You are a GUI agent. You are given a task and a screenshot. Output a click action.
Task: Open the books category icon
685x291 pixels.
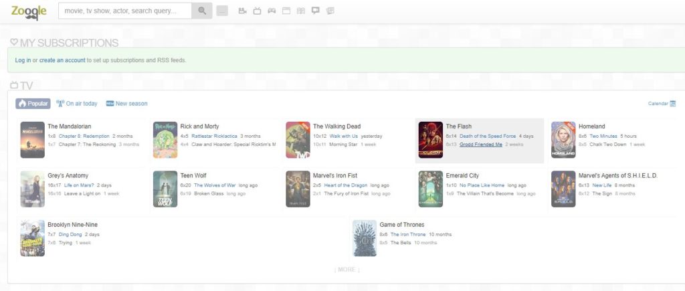pos(300,11)
